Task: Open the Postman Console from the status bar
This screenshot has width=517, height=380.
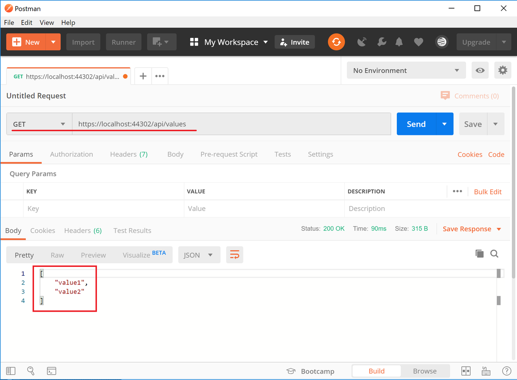Action: pos(52,371)
